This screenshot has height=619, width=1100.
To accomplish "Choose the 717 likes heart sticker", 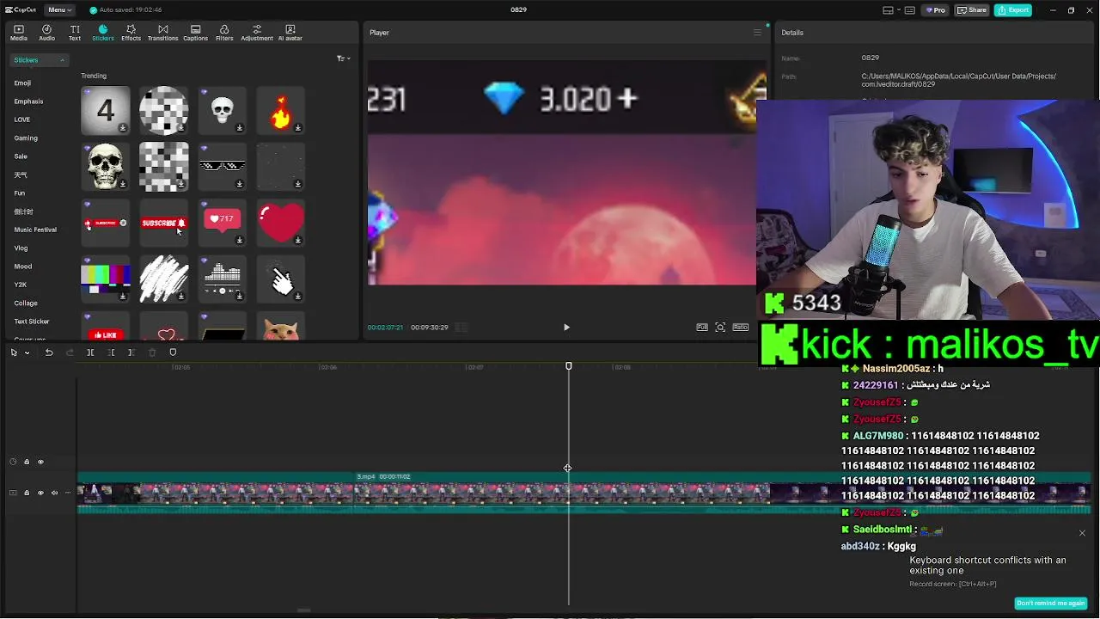I will point(222,223).
